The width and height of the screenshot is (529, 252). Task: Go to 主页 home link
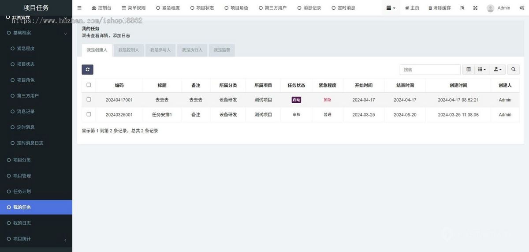412,8
